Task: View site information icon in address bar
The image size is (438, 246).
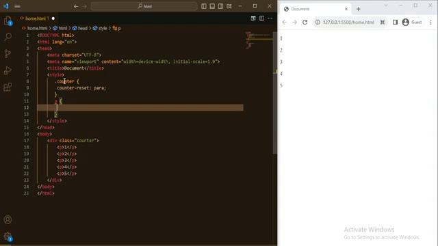Action: click(x=318, y=23)
